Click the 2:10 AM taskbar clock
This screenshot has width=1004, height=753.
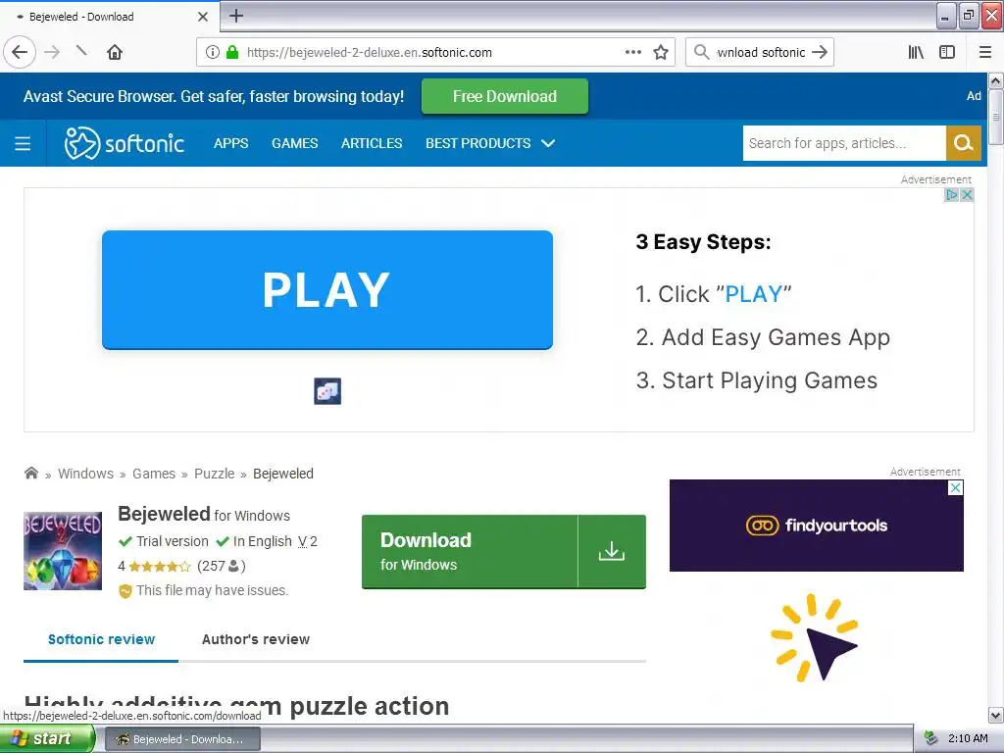[968, 739]
